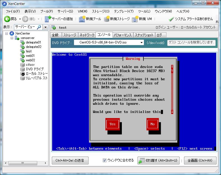Viewport: 221px width, 175px height.
Task: Open the ウィンドウ(W) menu
Action: (163, 11)
